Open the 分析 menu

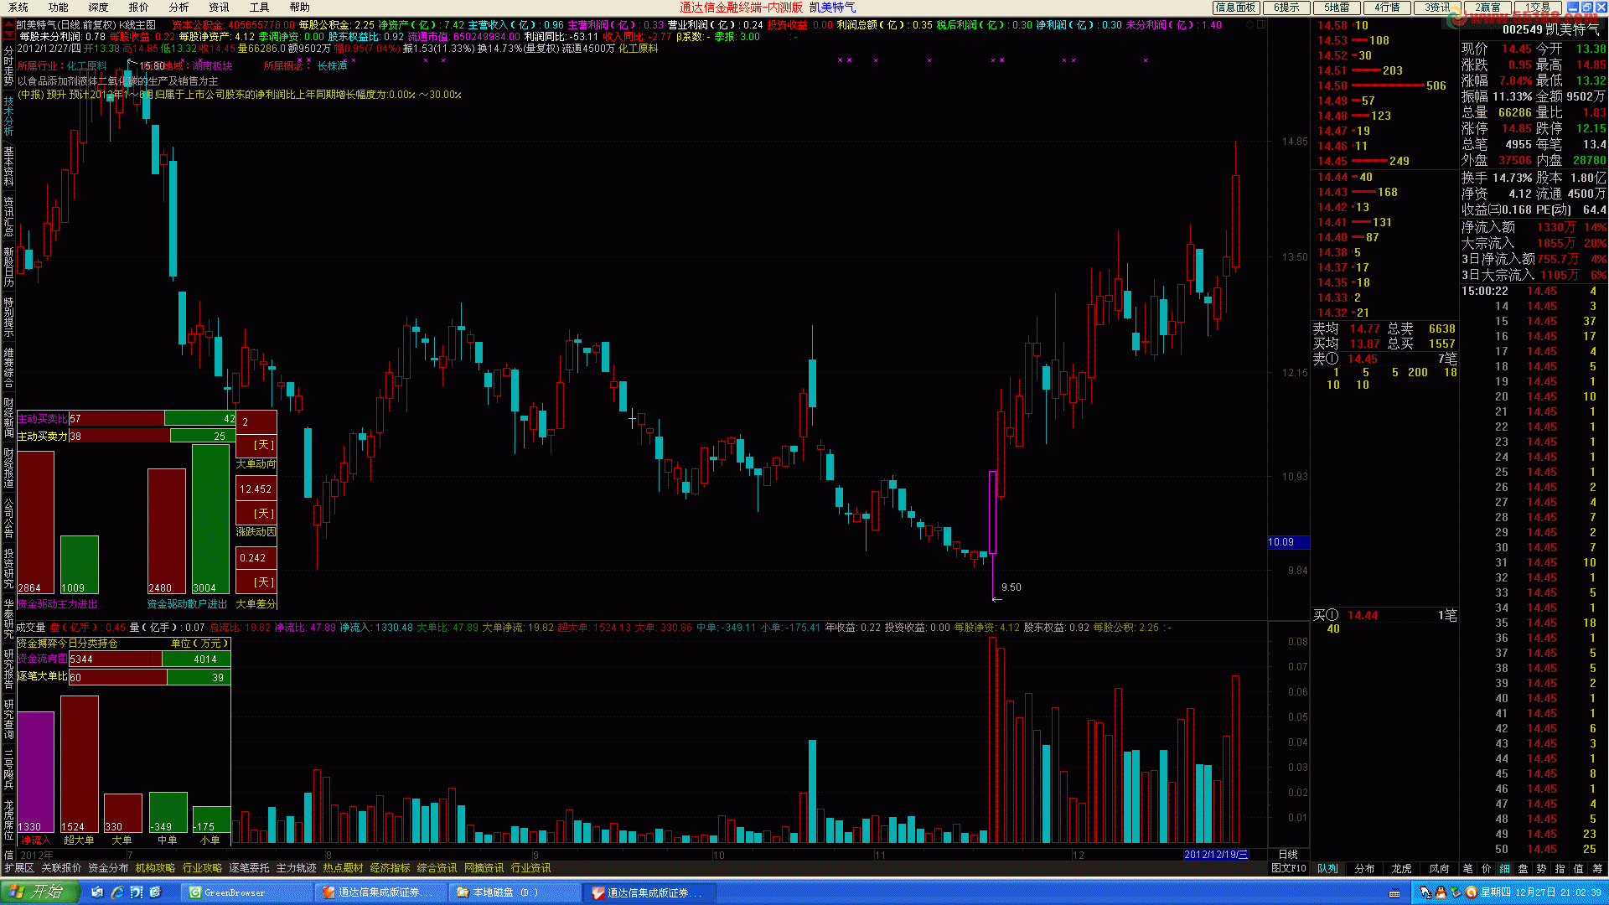178,8
